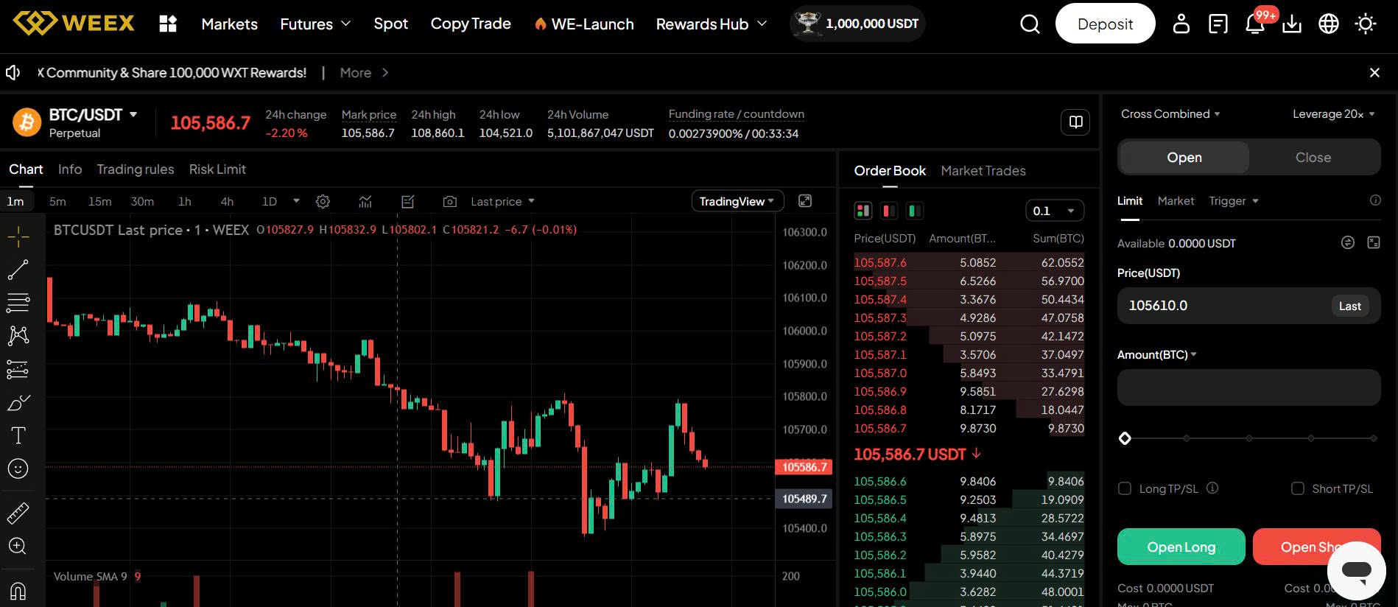Open the Leverage 20x dropdown
This screenshot has height=607, width=1398.
tap(1334, 113)
